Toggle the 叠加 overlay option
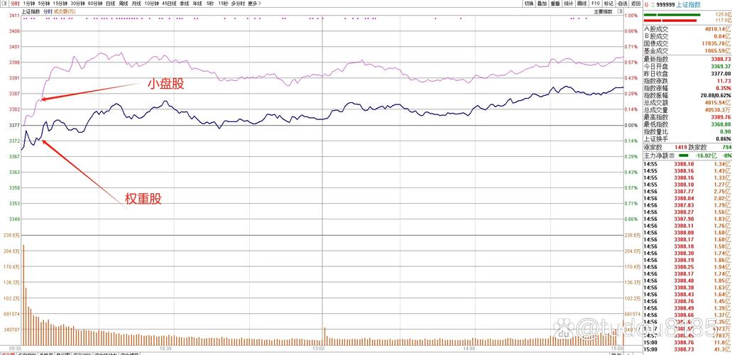 (542, 4)
